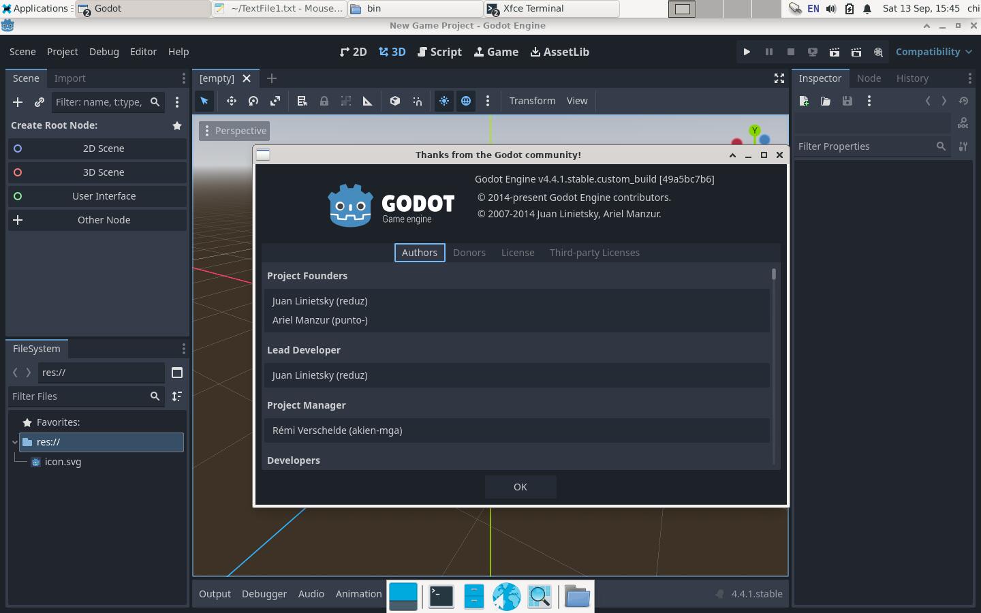The width and height of the screenshot is (981, 613).
Task: Click OK to dismiss the about dialog
Action: [x=520, y=487]
